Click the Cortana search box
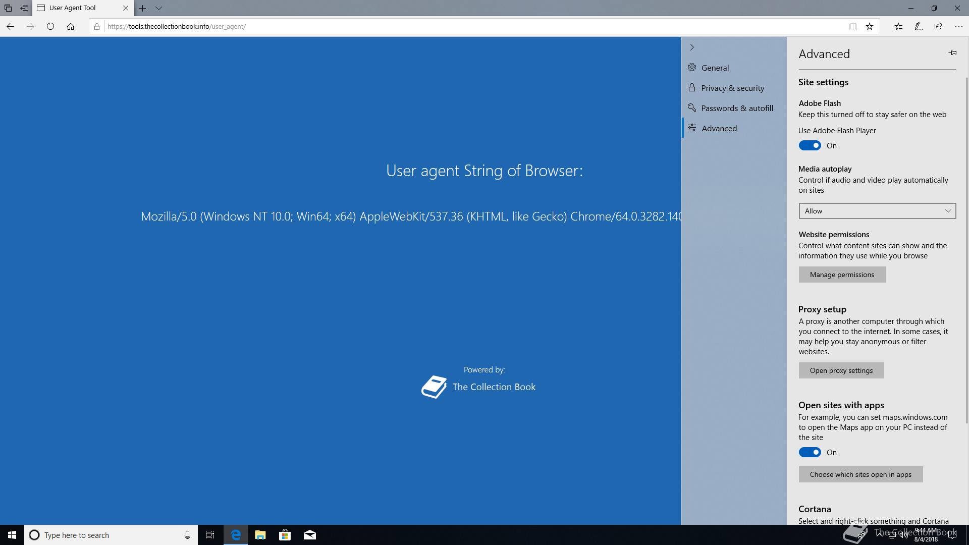This screenshot has width=969, height=545. (x=111, y=535)
